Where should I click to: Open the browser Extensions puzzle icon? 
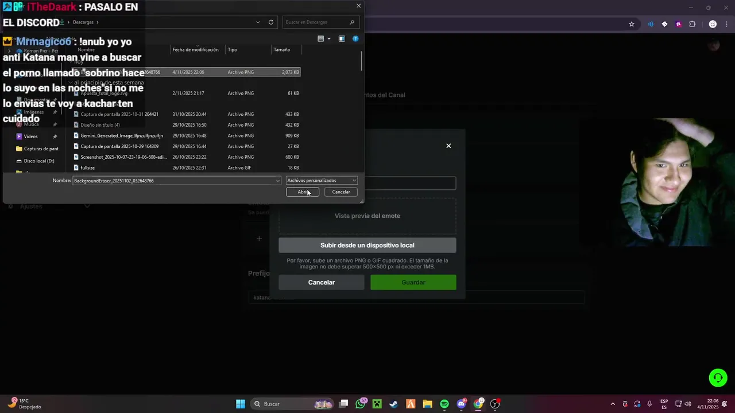(x=692, y=24)
